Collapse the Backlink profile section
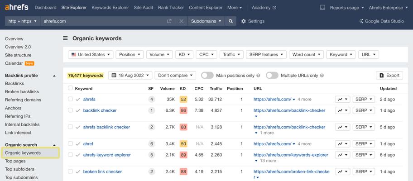 click(54, 76)
